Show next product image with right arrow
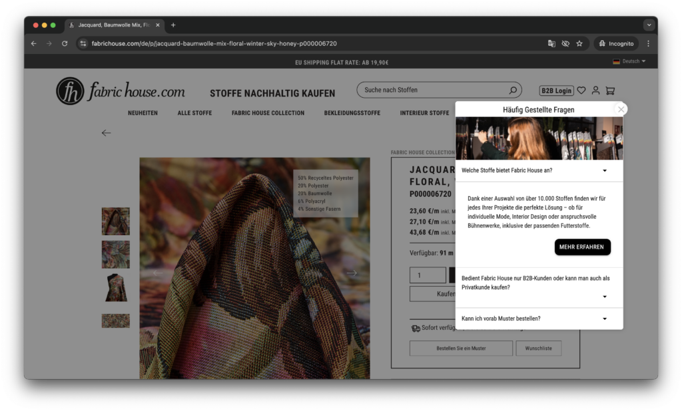The height and width of the screenshot is (411, 682). click(352, 273)
